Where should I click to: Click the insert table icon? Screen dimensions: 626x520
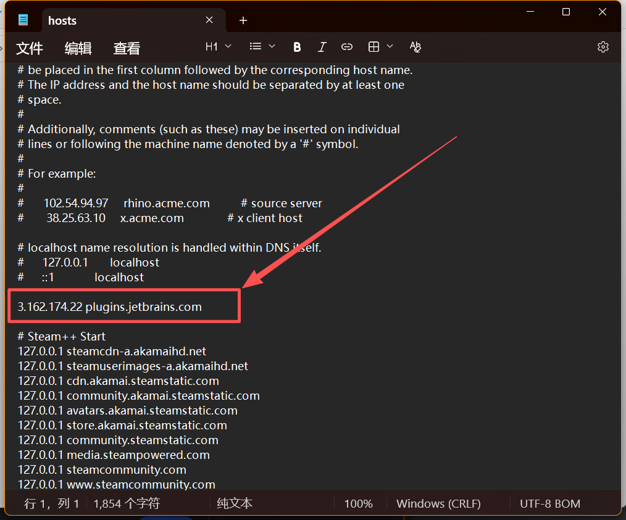pos(374,47)
